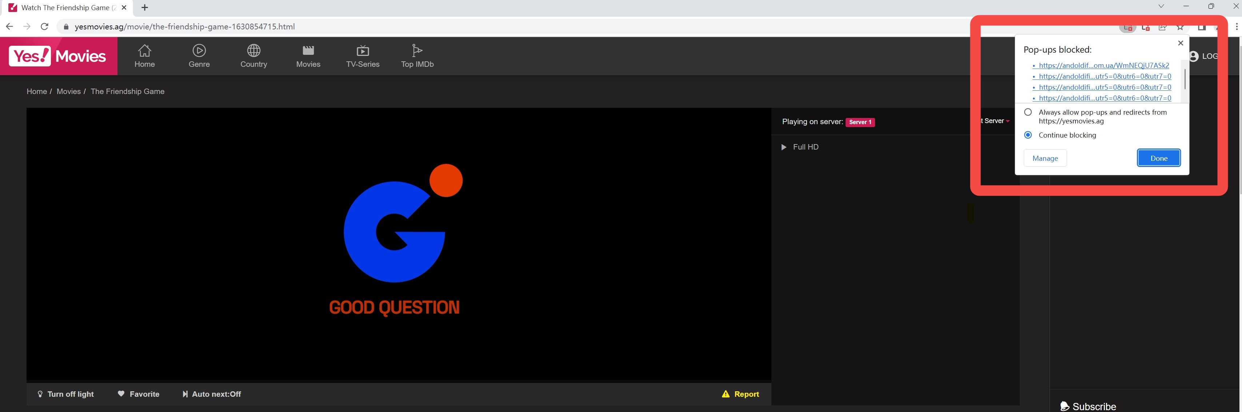Image resolution: width=1242 pixels, height=412 pixels.
Task: Select Always allow pop-ups radio button
Action: [1028, 112]
